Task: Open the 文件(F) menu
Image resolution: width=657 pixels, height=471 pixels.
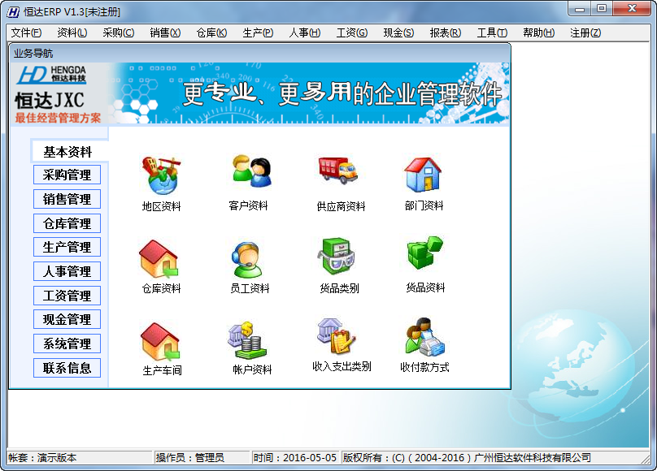Action: tap(26, 32)
